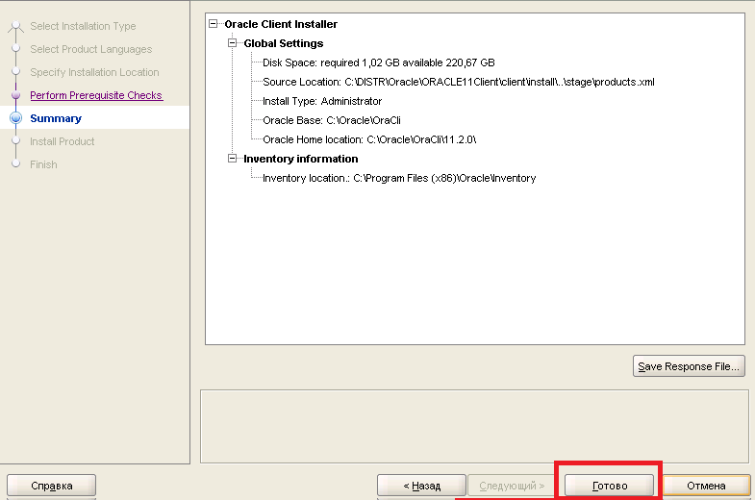
Task: Click the Perform Prerequisite Checks step bullet
Action: 16,95
